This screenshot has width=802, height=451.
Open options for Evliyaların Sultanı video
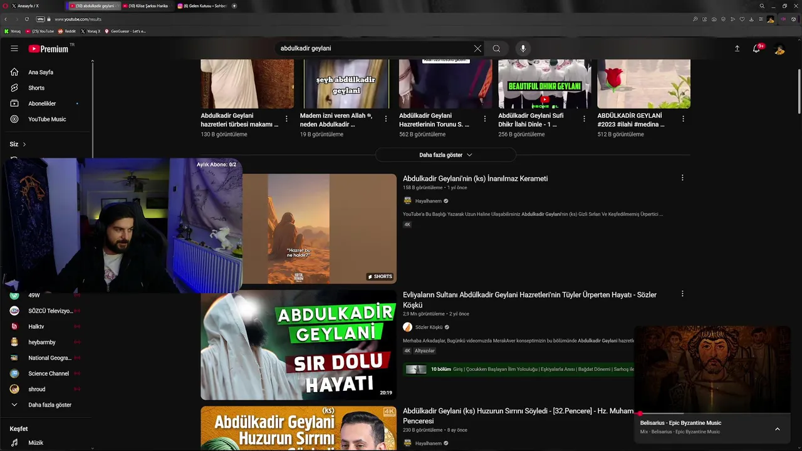[x=682, y=294]
